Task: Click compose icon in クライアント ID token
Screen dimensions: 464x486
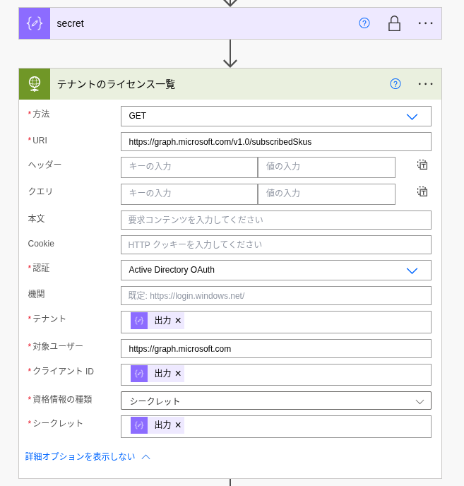Action: 139,374
